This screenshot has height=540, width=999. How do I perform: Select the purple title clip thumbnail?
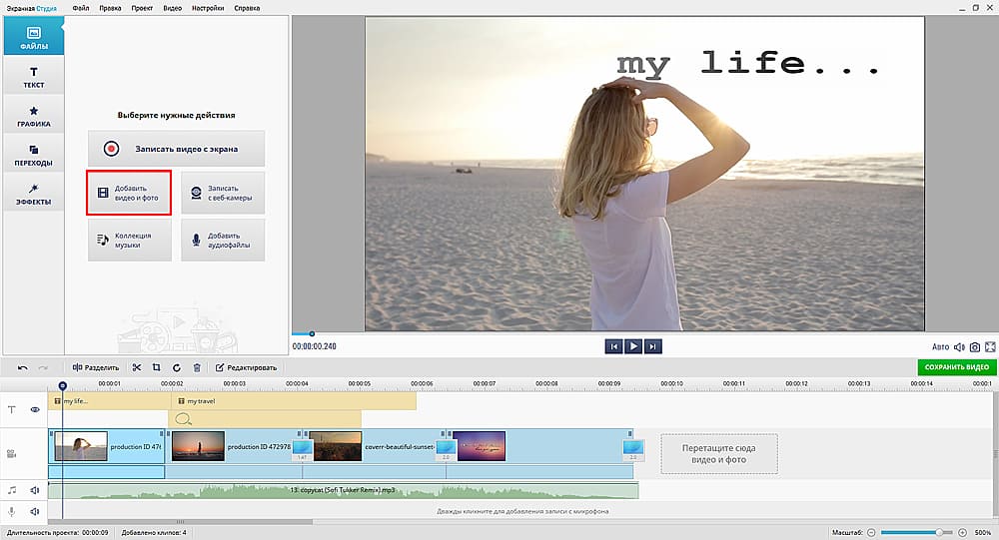point(480,446)
